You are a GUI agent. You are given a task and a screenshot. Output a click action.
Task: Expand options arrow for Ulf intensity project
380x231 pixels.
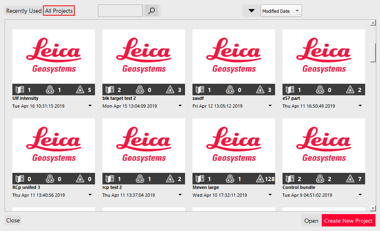90,106
